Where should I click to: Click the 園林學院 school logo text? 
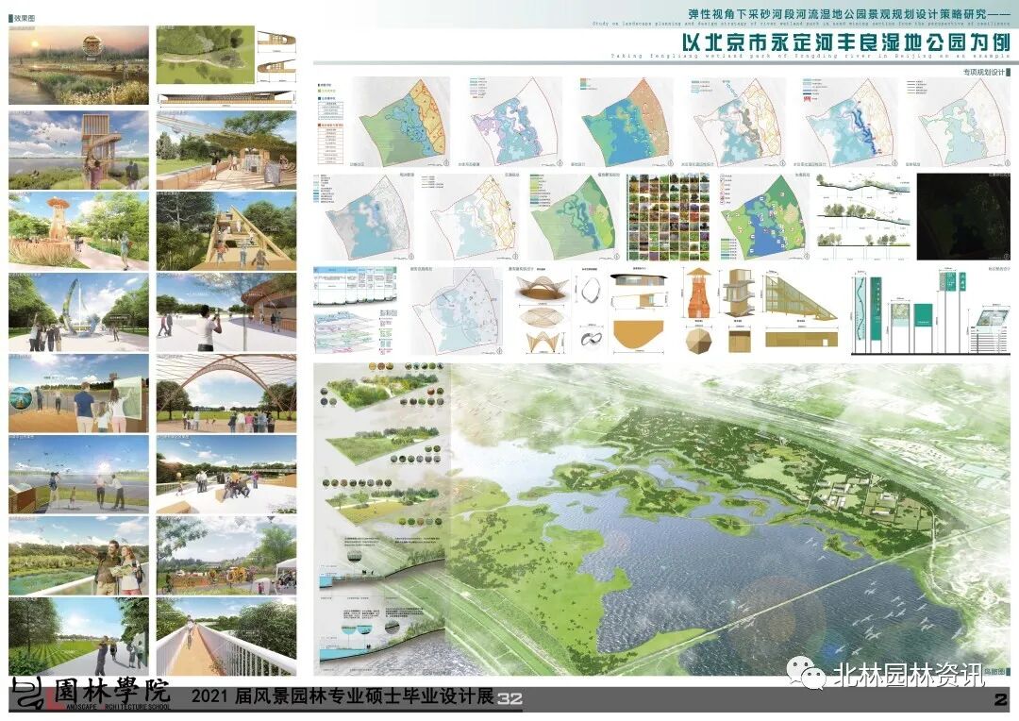pos(111,691)
